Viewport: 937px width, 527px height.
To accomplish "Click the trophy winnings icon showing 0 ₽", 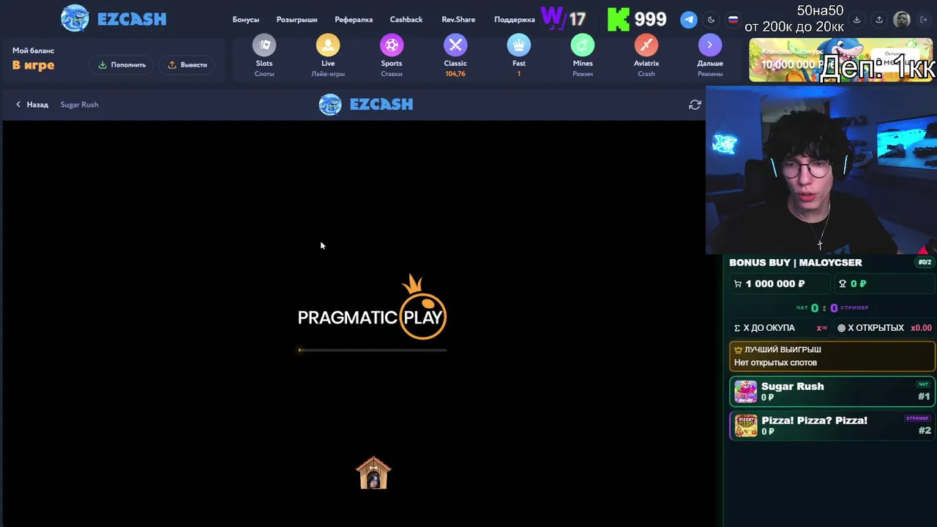I will tap(843, 284).
